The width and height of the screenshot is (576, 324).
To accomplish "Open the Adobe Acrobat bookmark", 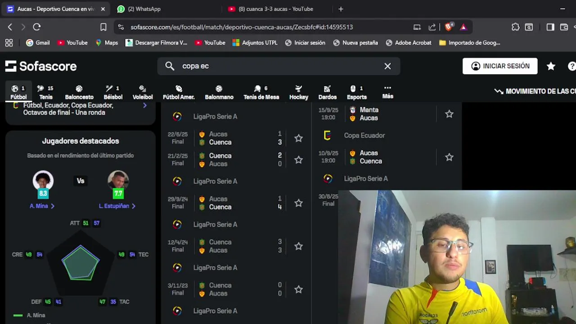I will pyautogui.click(x=409, y=43).
